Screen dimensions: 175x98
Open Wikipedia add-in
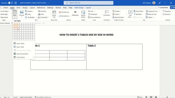click(x=75, y=14)
